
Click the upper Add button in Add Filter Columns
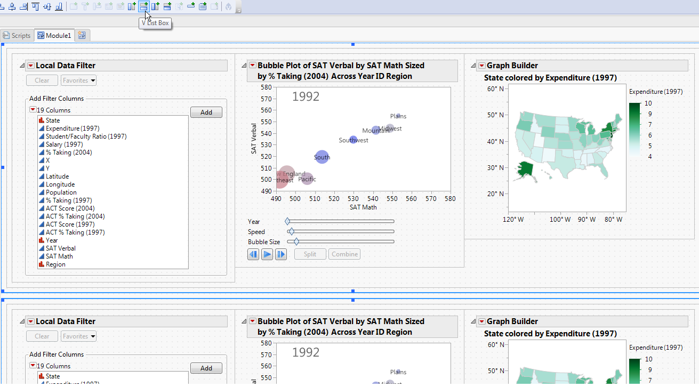coord(206,112)
